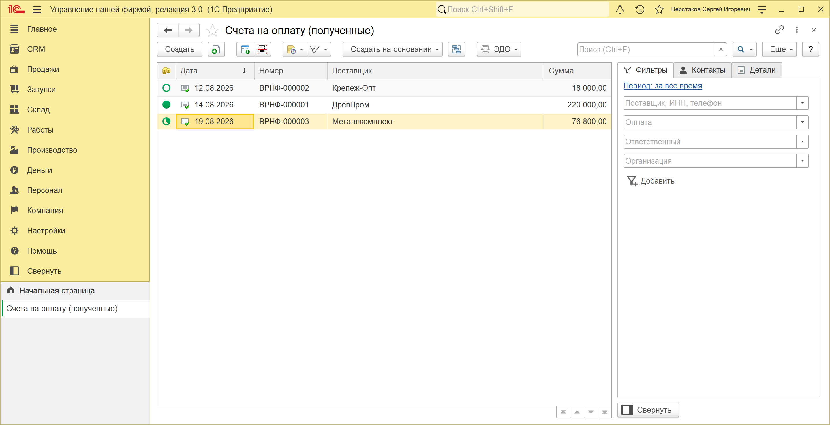This screenshot has width=830, height=425.
Task: Collapse filter panel with Свернуть button
Action: point(648,410)
